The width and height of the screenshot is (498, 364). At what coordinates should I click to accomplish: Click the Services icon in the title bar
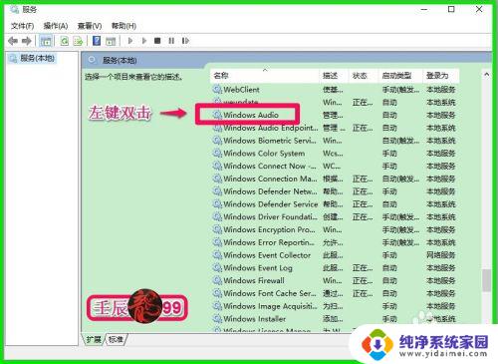click(14, 9)
